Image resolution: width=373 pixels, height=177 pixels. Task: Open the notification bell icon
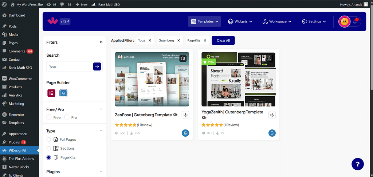pyautogui.click(x=355, y=21)
